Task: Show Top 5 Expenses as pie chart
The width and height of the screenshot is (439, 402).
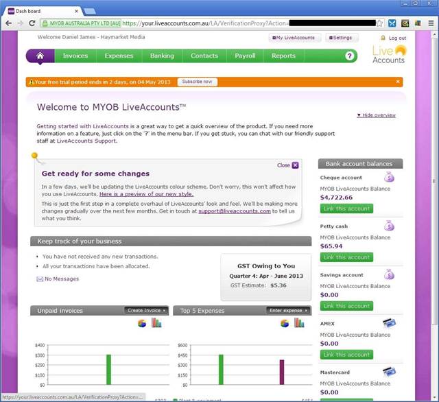Action: click(285, 323)
